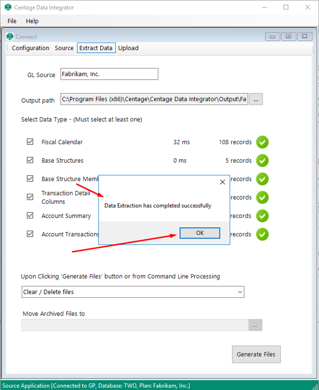The image size is (319, 390).
Task: Uncheck the Base Structures checkbox
Action: (30, 160)
